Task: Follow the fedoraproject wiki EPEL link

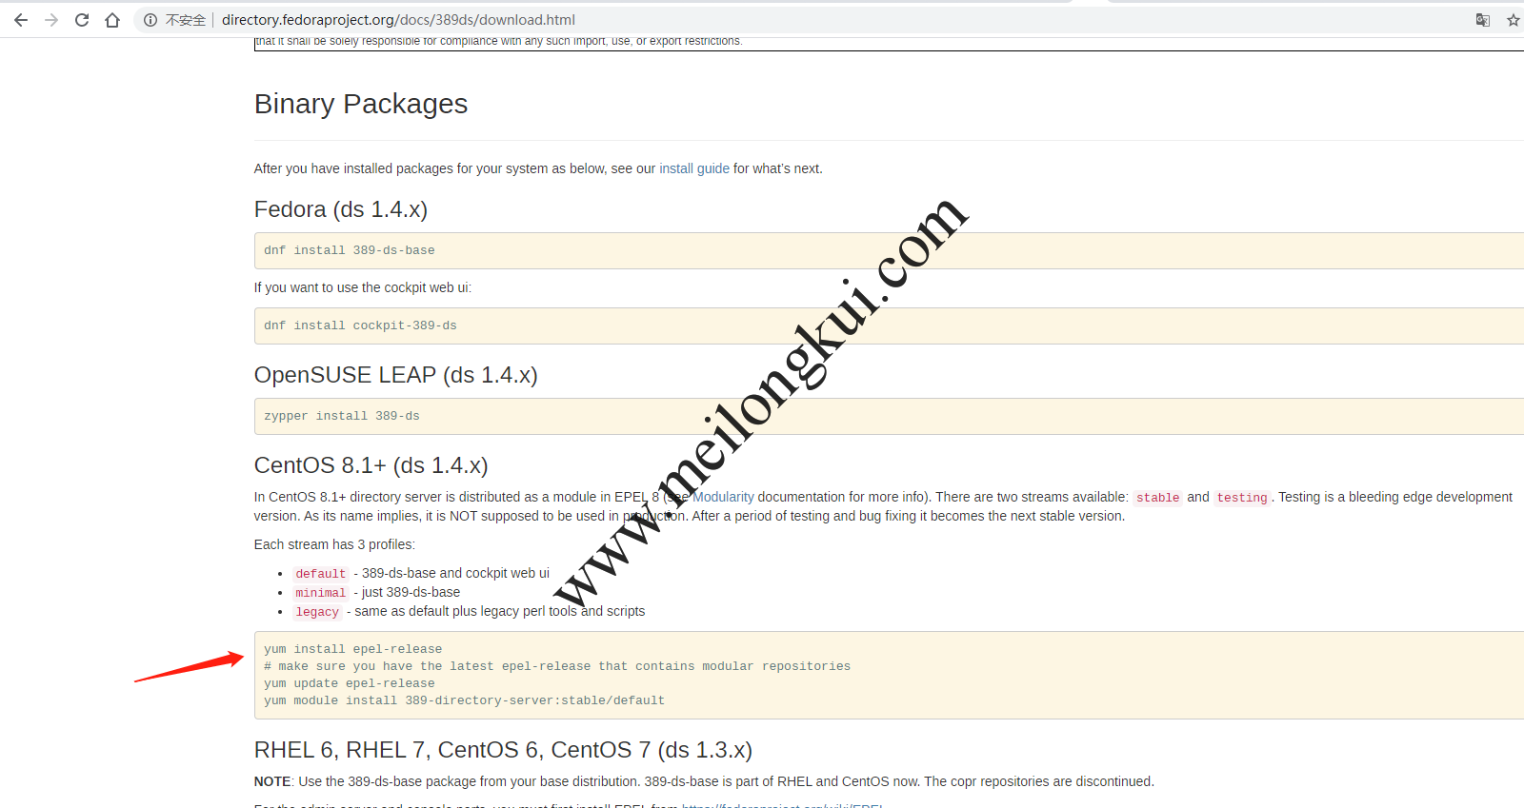Action: (x=783, y=805)
